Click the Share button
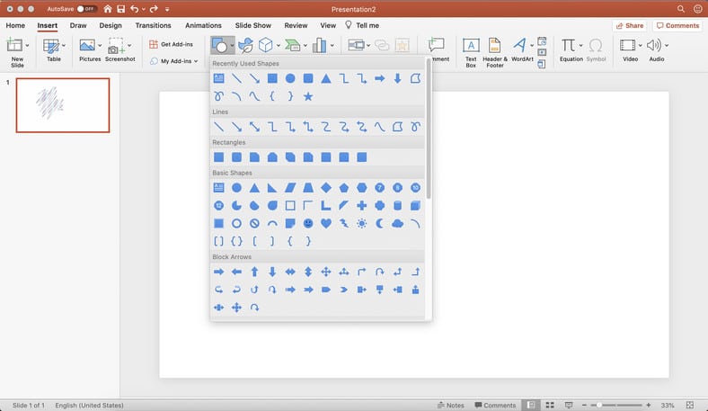This screenshot has width=708, height=411. point(630,26)
